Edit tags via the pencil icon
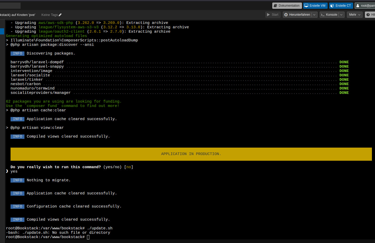This screenshot has width=375, height=243. pos(60,15)
